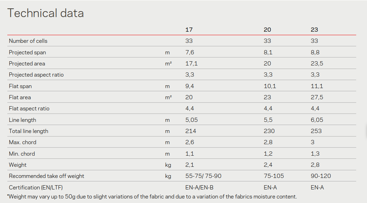Image resolution: width=367 pixels, height=203 pixels.
Task: Click the 'Min. chord' row label
Action: pyautogui.click(x=22, y=154)
